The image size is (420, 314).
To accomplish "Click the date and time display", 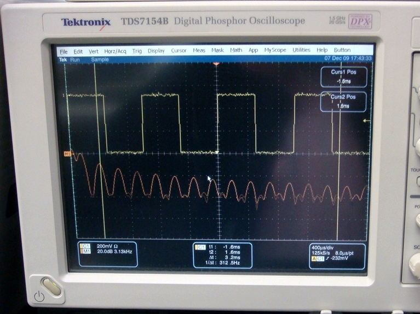I will coord(348,58).
